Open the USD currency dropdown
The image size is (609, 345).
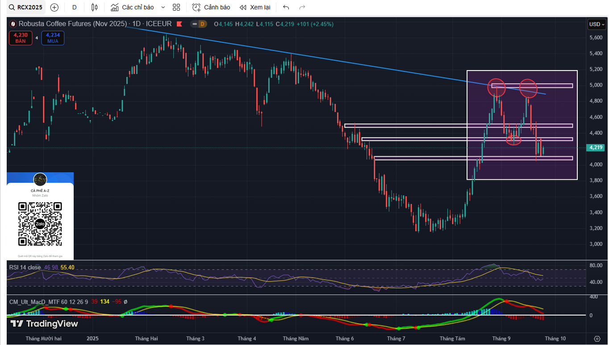(x=597, y=24)
